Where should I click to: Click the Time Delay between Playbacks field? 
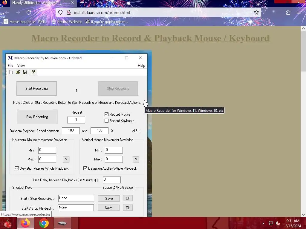tap(112, 180)
